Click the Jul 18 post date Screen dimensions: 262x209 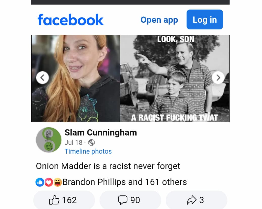click(73, 143)
